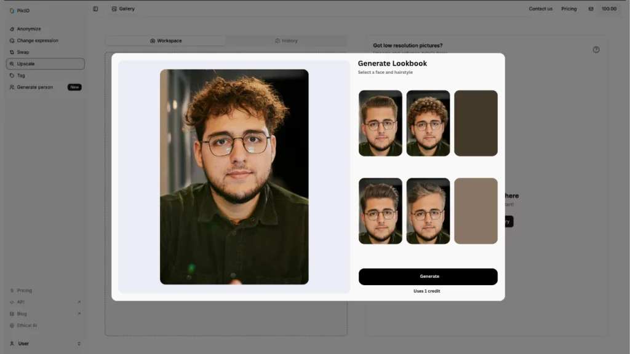Expand the User account menu

pyautogui.click(x=23, y=343)
